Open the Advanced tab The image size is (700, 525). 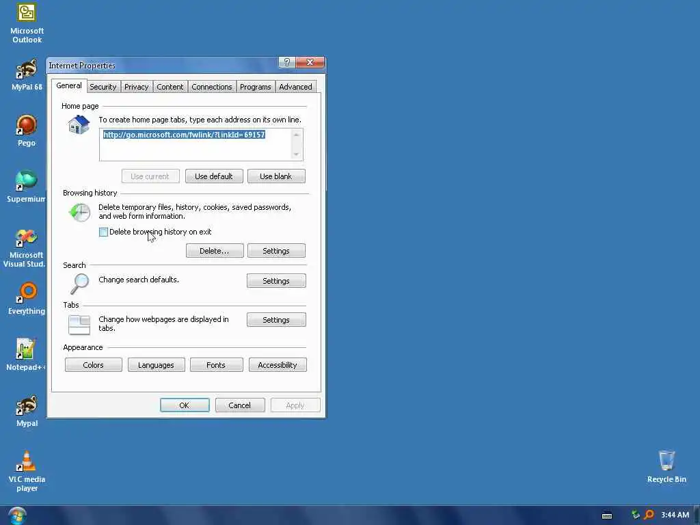tap(295, 87)
